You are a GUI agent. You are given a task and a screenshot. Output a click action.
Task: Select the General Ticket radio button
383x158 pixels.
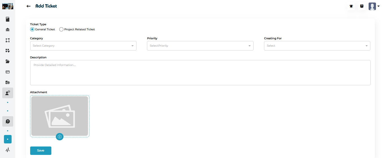pyautogui.click(x=32, y=29)
